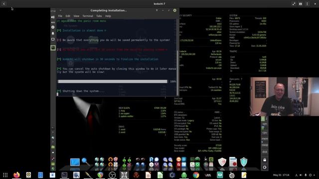Open the feather pen app in taskbar

[x=88, y=175]
